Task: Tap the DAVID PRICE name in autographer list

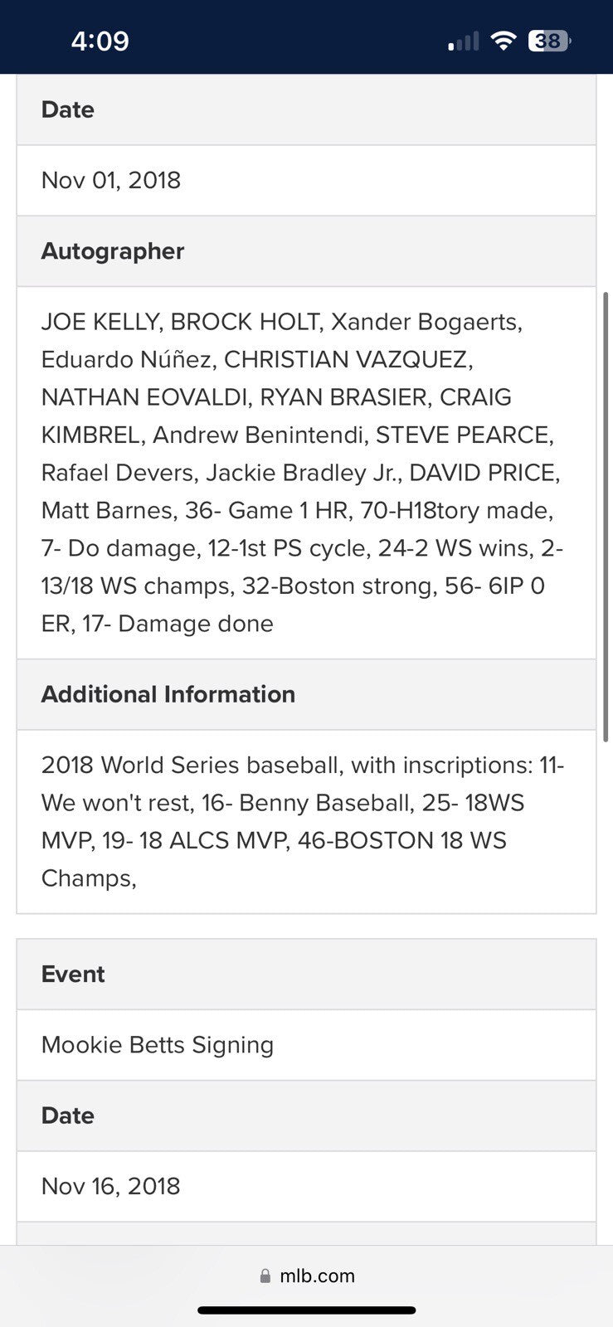Action: click(x=484, y=473)
